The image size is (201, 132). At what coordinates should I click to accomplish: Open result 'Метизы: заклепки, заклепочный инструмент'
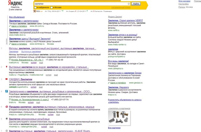coord(52,49)
